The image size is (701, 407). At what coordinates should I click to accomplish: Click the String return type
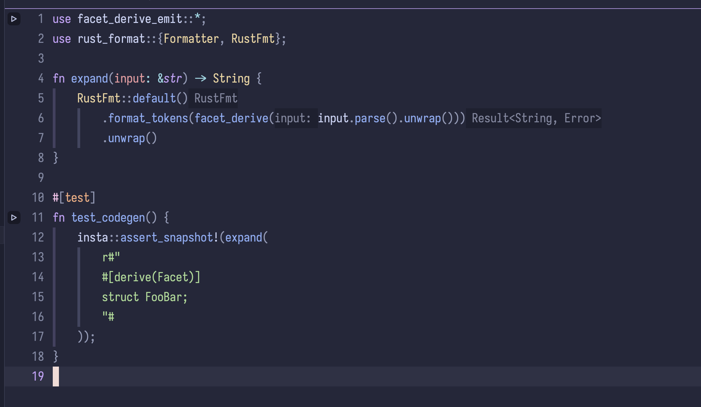231,78
